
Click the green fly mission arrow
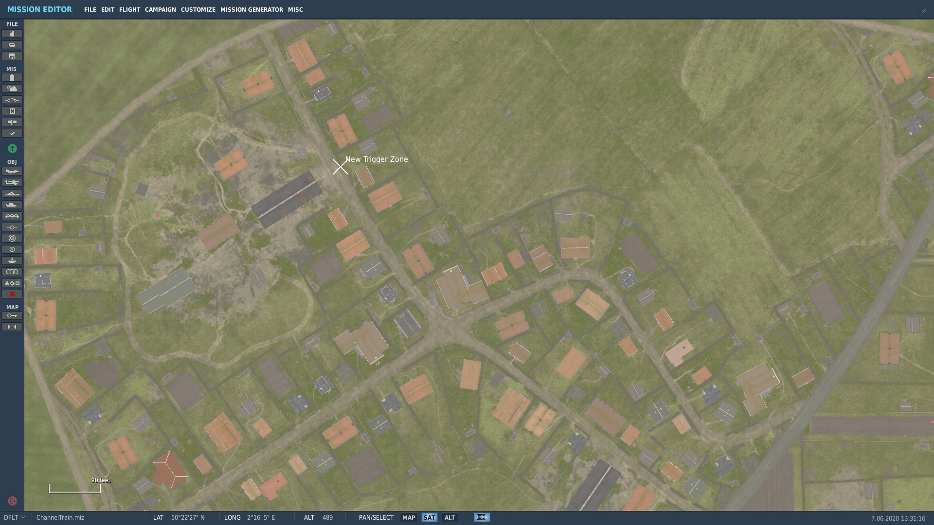pos(12,148)
